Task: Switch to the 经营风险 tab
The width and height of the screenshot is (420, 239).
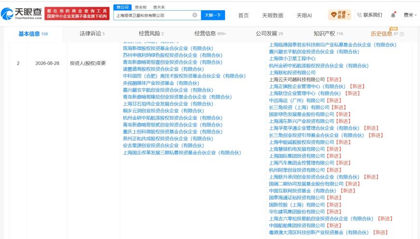Action: point(151,33)
